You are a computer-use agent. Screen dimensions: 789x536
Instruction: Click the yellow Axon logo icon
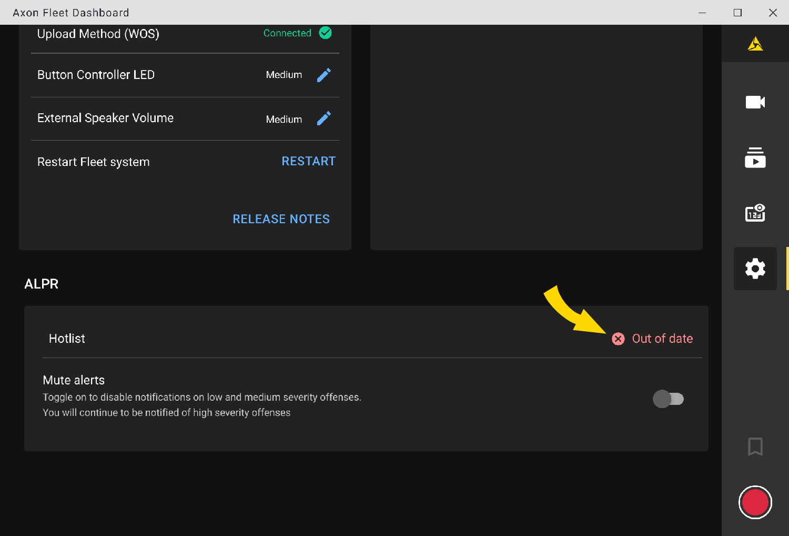(755, 44)
